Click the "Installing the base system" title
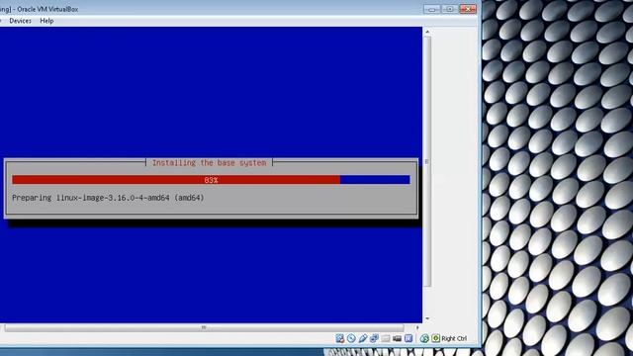This screenshot has height=356, width=633. point(209,162)
